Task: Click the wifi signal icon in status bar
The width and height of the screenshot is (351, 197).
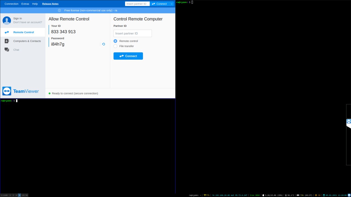Action: [x=205, y=195]
